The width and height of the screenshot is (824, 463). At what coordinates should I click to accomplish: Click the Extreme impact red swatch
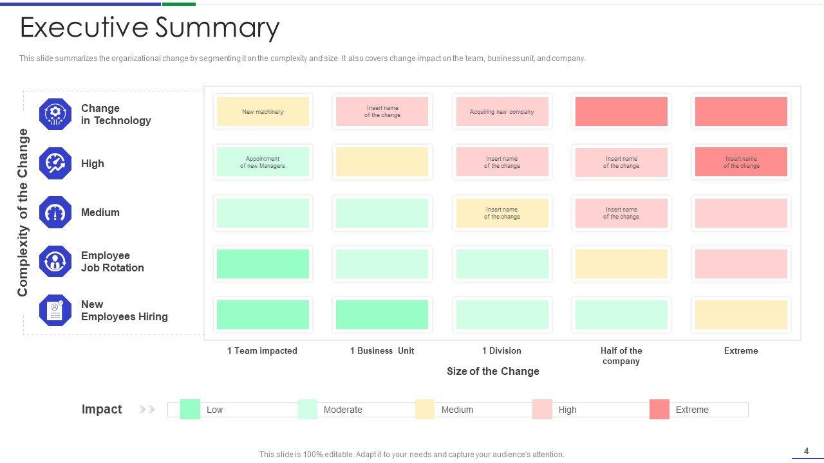pyautogui.click(x=659, y=410)
